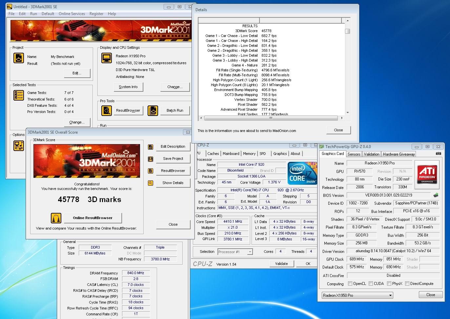
Task: Click the Batch Run icon in Pro Tools
Action: coord(153,111)
